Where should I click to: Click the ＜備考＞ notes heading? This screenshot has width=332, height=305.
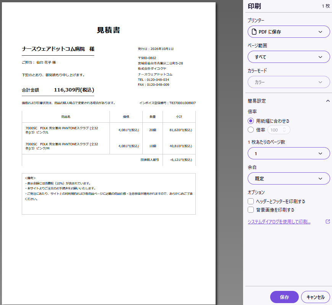(30, 178)
